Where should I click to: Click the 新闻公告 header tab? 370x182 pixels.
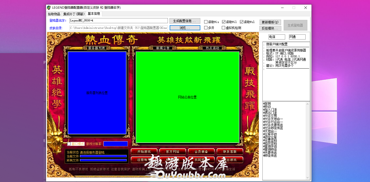tap(163, 48)
